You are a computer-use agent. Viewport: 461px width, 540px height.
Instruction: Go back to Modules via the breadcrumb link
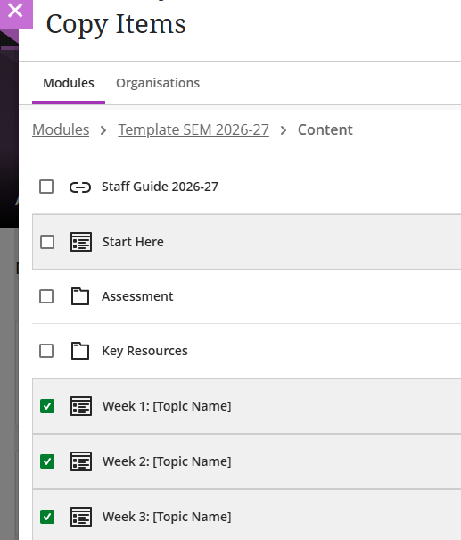[x=61, y=129]
